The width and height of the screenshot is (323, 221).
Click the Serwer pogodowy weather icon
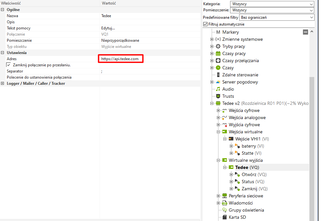pyautogui.click(x=218, y=82)
